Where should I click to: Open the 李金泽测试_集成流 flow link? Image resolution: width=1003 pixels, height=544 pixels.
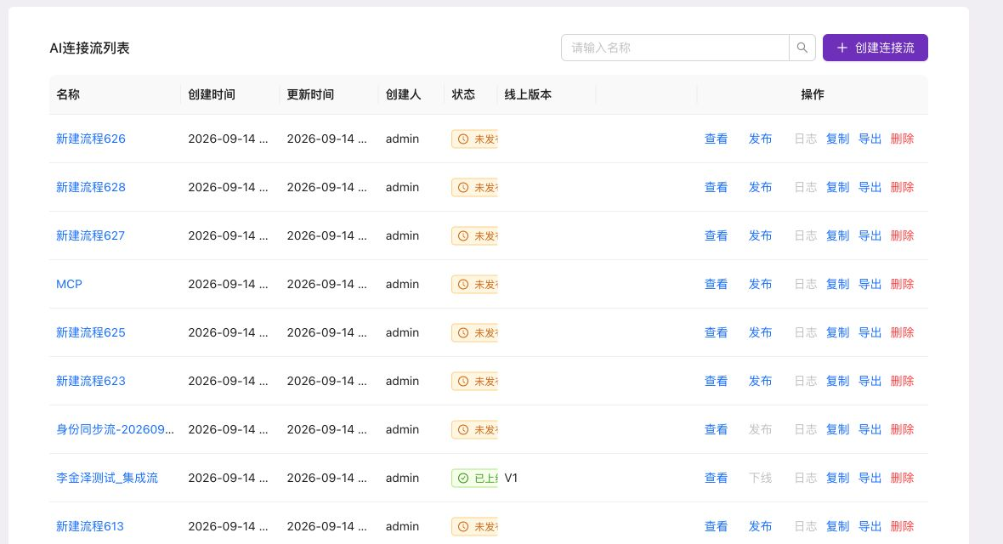(107, 478)
